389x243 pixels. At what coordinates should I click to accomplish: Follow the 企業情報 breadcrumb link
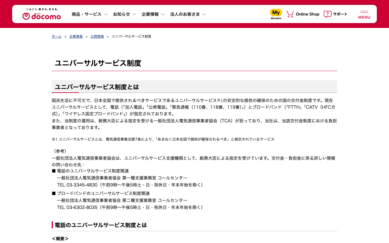pyautogui.click(x=76, y=36)
